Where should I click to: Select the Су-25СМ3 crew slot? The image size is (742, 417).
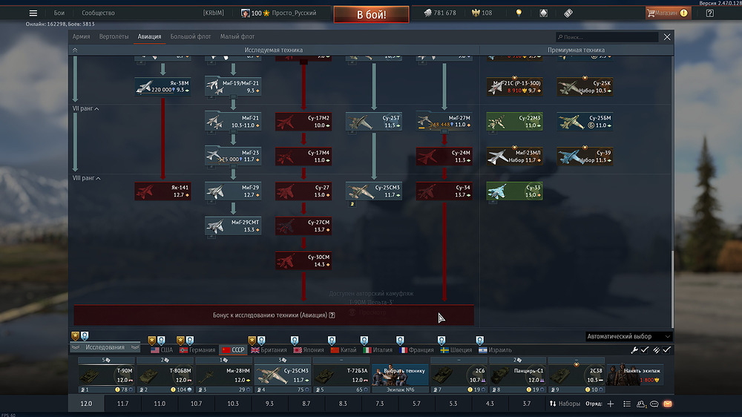[283, 375]
